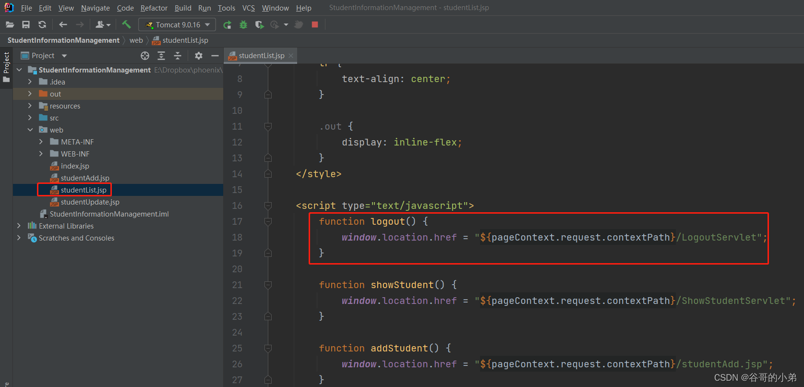Open the Navigate menu
The image size is (804, 387).
coord(96,8)
